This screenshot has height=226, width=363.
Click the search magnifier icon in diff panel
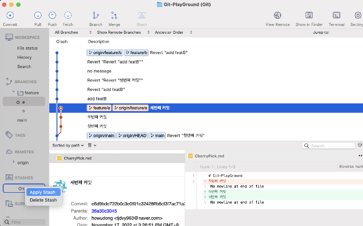pos(306,145)
